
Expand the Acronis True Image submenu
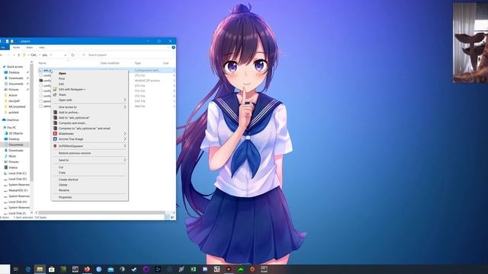point(90,139)
